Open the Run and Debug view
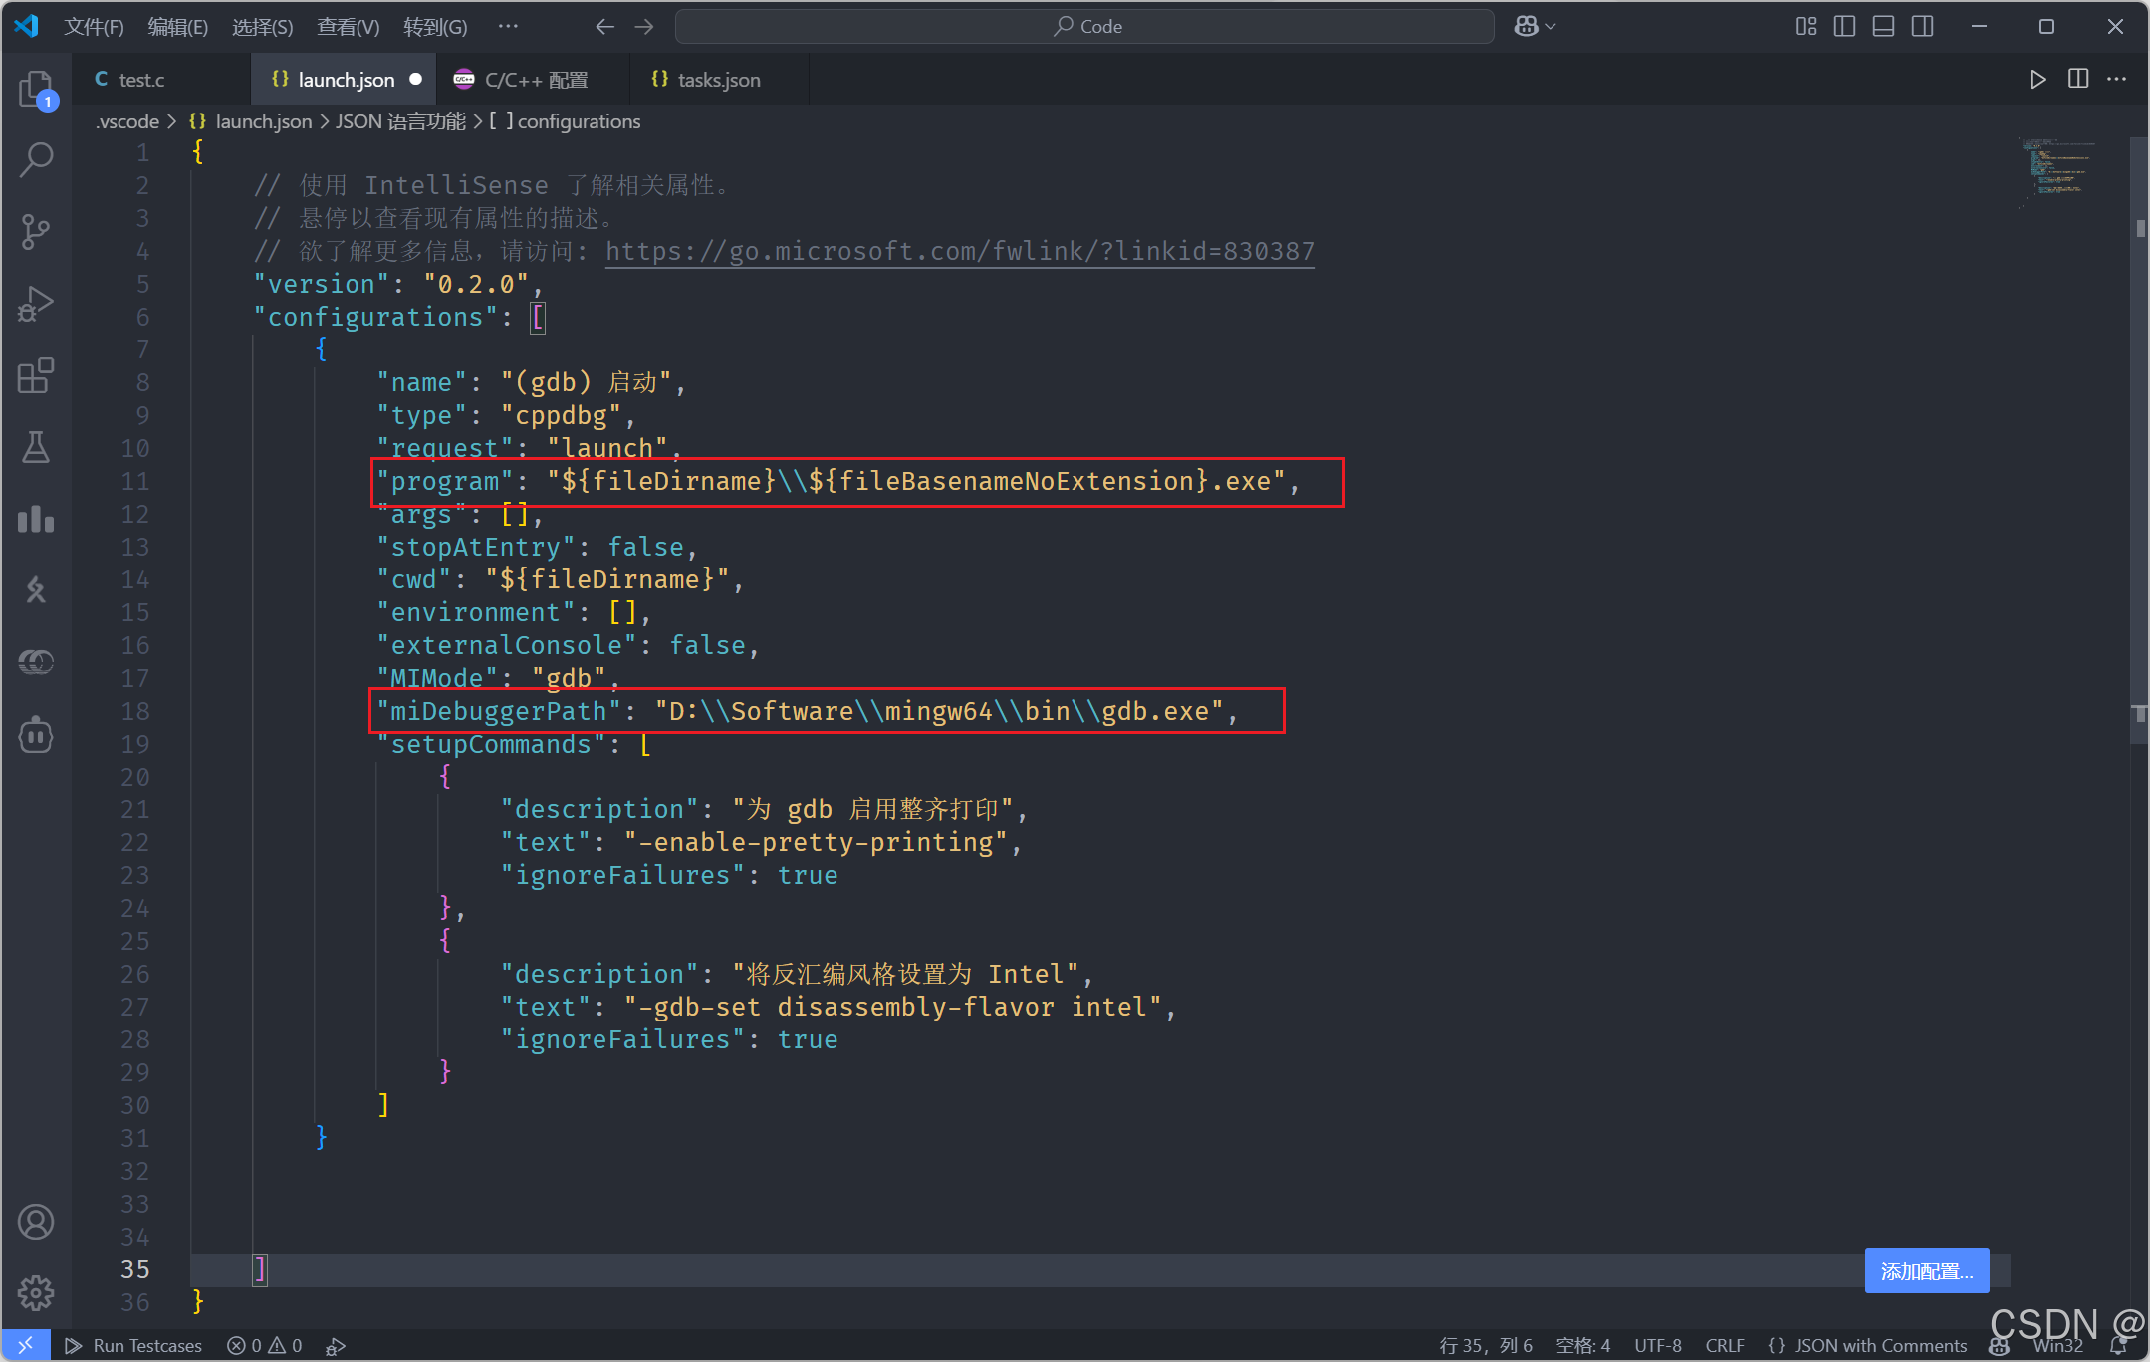This screenshot has height=1362, width=2150. coord(36,304)
